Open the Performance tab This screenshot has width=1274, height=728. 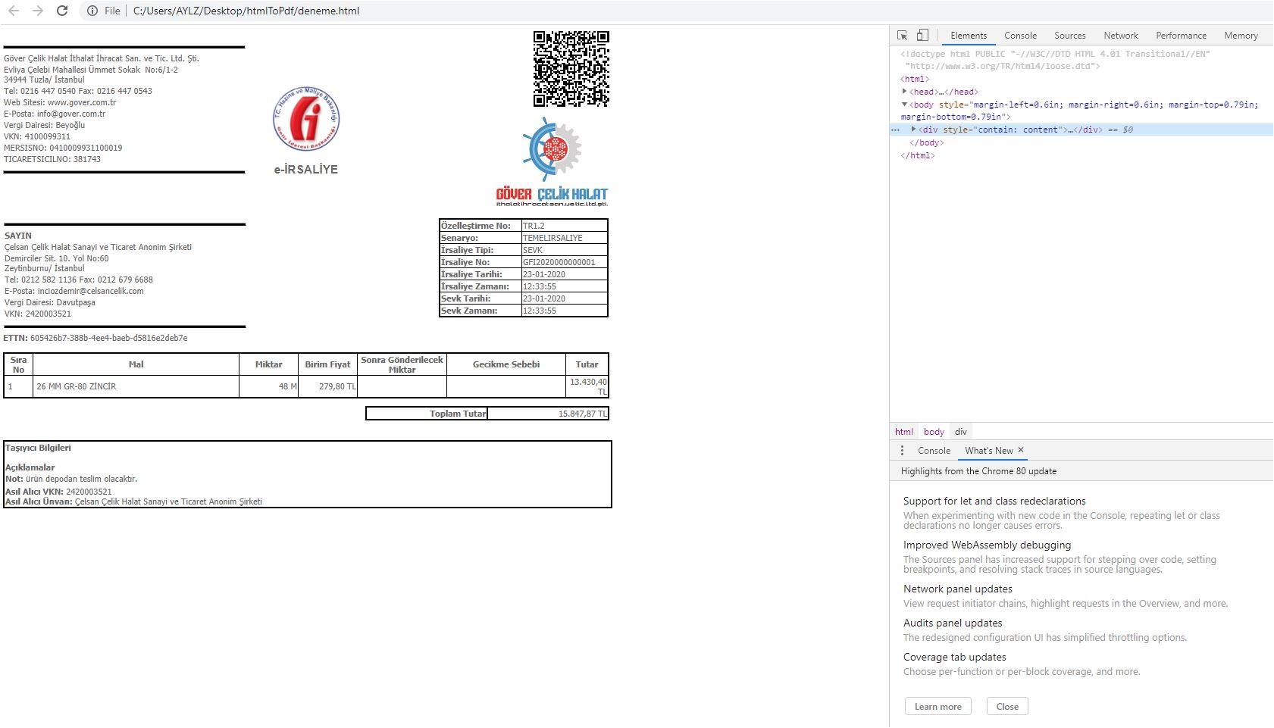tap(1181, 36)
